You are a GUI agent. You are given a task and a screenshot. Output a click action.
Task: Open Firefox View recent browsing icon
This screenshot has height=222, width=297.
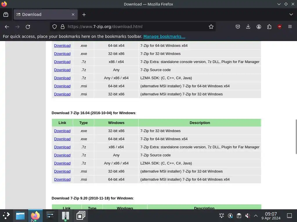click(x=6, y=14)
